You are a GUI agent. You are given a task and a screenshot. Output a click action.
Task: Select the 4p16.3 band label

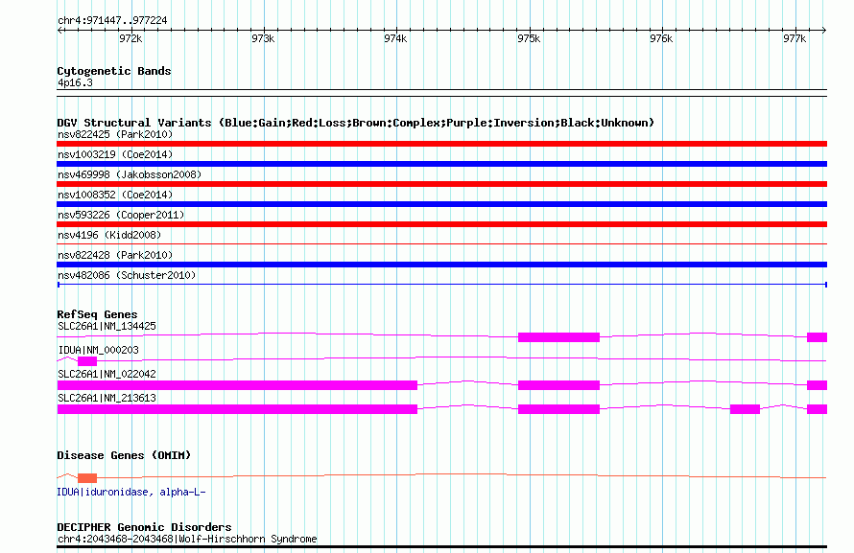(x=75, y=83)
